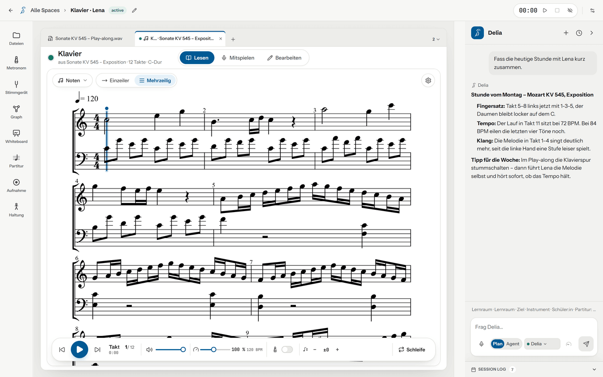Open the settings sliders icon at top right

tap(592, 10)
